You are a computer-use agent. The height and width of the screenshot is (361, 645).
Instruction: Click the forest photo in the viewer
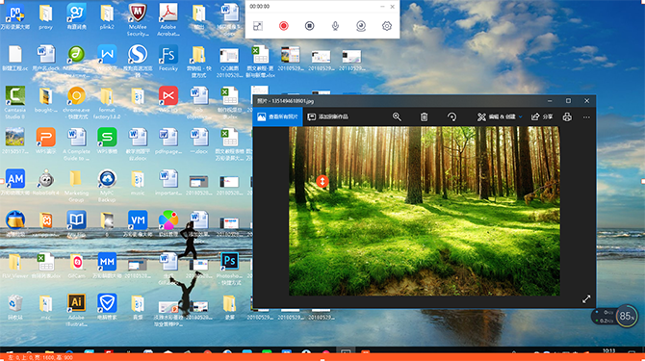tap(424, 211)
